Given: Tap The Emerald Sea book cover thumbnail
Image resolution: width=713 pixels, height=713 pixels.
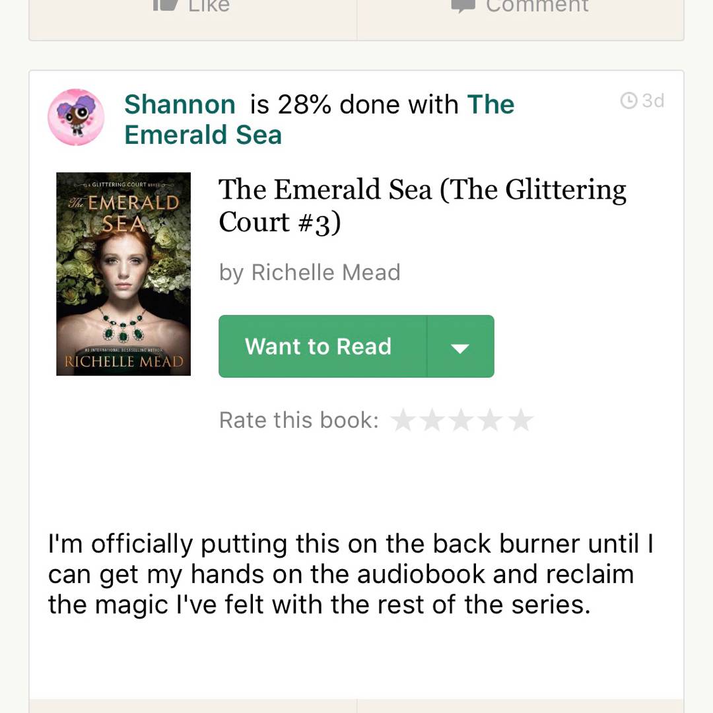Looking at the screenshot, I should [x=123, y=274].
